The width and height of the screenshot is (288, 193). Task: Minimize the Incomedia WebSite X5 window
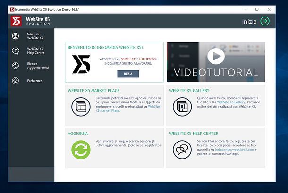tap(245, 9)
